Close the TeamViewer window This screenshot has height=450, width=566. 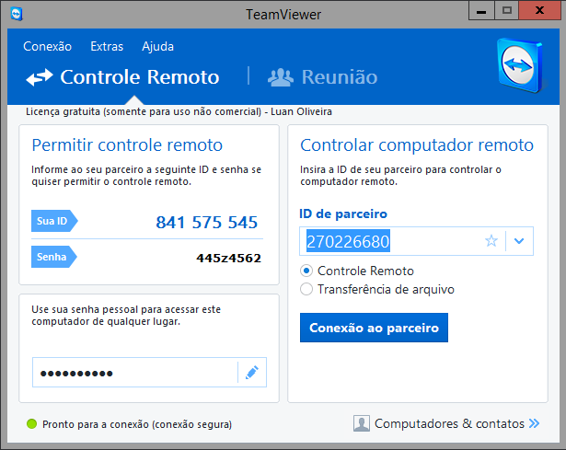[539, 10]
